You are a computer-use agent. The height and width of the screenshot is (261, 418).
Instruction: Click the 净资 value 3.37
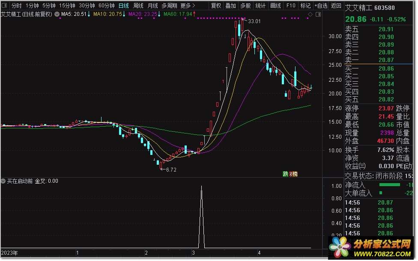(388, 158)
